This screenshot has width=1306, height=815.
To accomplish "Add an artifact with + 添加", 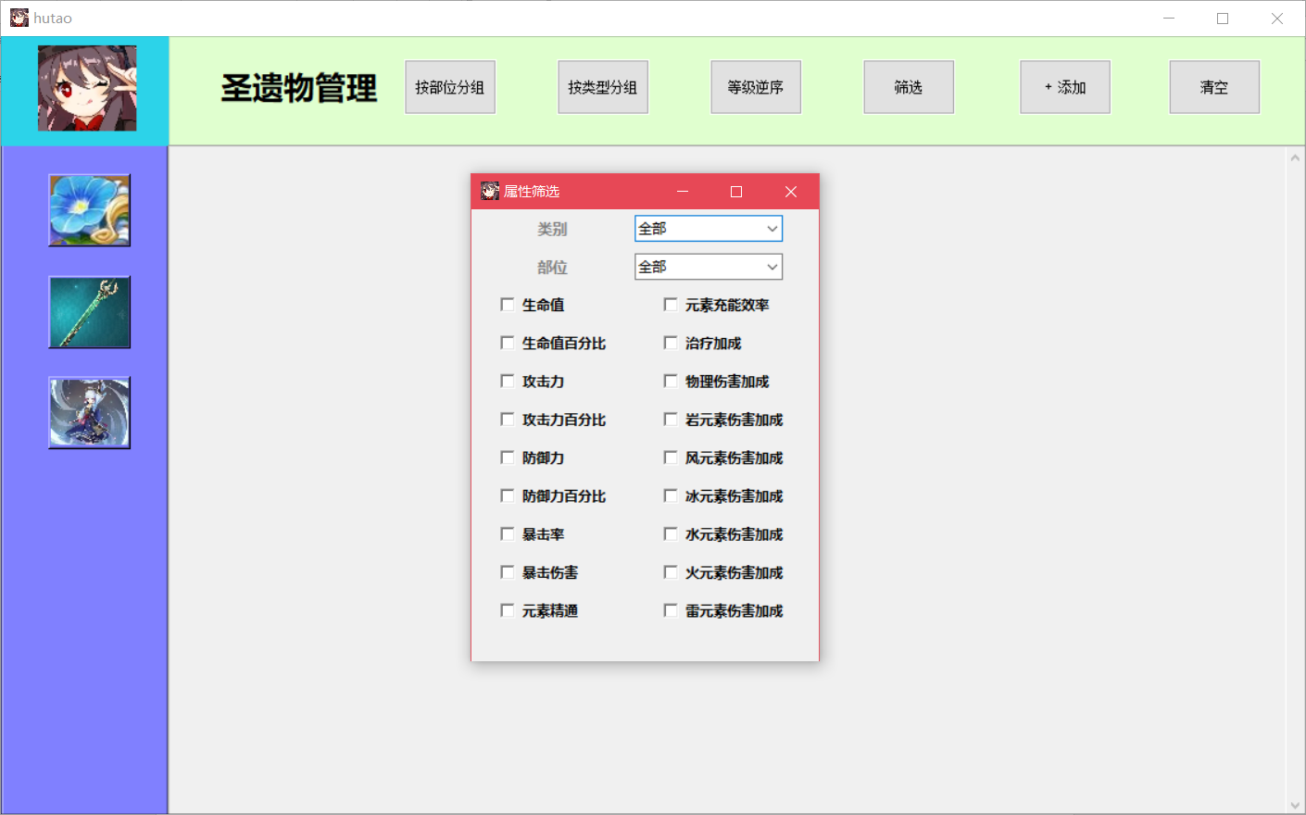I will tap(1065, 87).
